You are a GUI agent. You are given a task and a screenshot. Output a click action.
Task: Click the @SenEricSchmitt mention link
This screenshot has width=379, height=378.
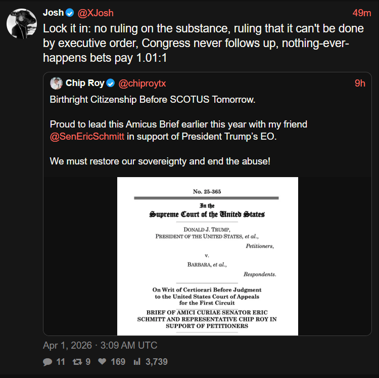[87, 137]
